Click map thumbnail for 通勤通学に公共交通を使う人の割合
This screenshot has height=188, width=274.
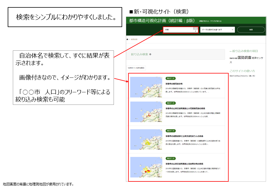146,140
